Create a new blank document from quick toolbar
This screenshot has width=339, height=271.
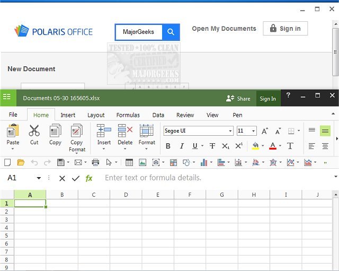pyautogui.click(x=7, y=162)
